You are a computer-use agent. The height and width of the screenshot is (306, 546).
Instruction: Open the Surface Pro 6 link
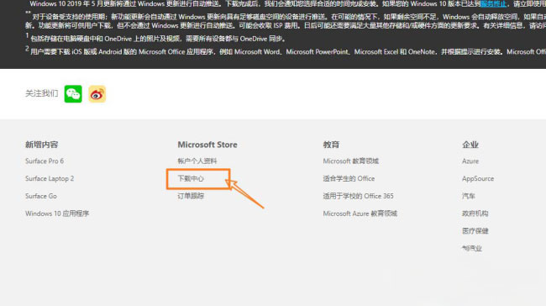click(45, 161)
